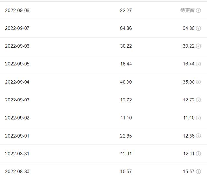
Task: Click the 64.86 middle column value
Action: 126,28
